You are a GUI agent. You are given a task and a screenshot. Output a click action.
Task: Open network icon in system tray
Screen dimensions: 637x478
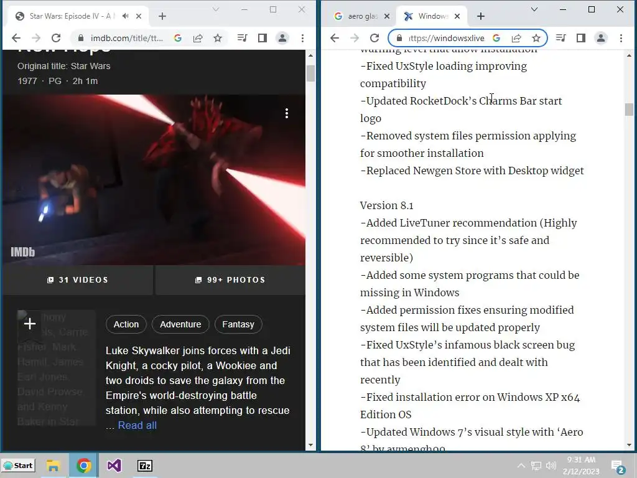pos(536,466)
